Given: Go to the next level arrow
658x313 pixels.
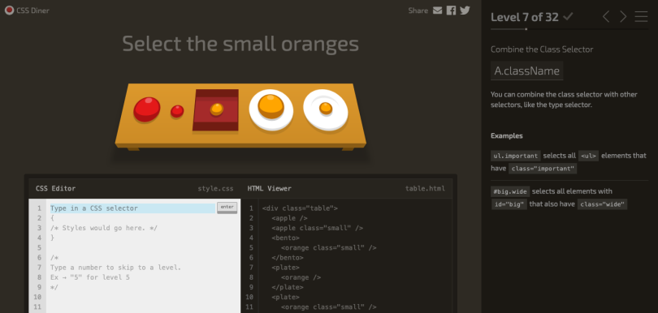Looking at the screenshot, I should 623,17.
